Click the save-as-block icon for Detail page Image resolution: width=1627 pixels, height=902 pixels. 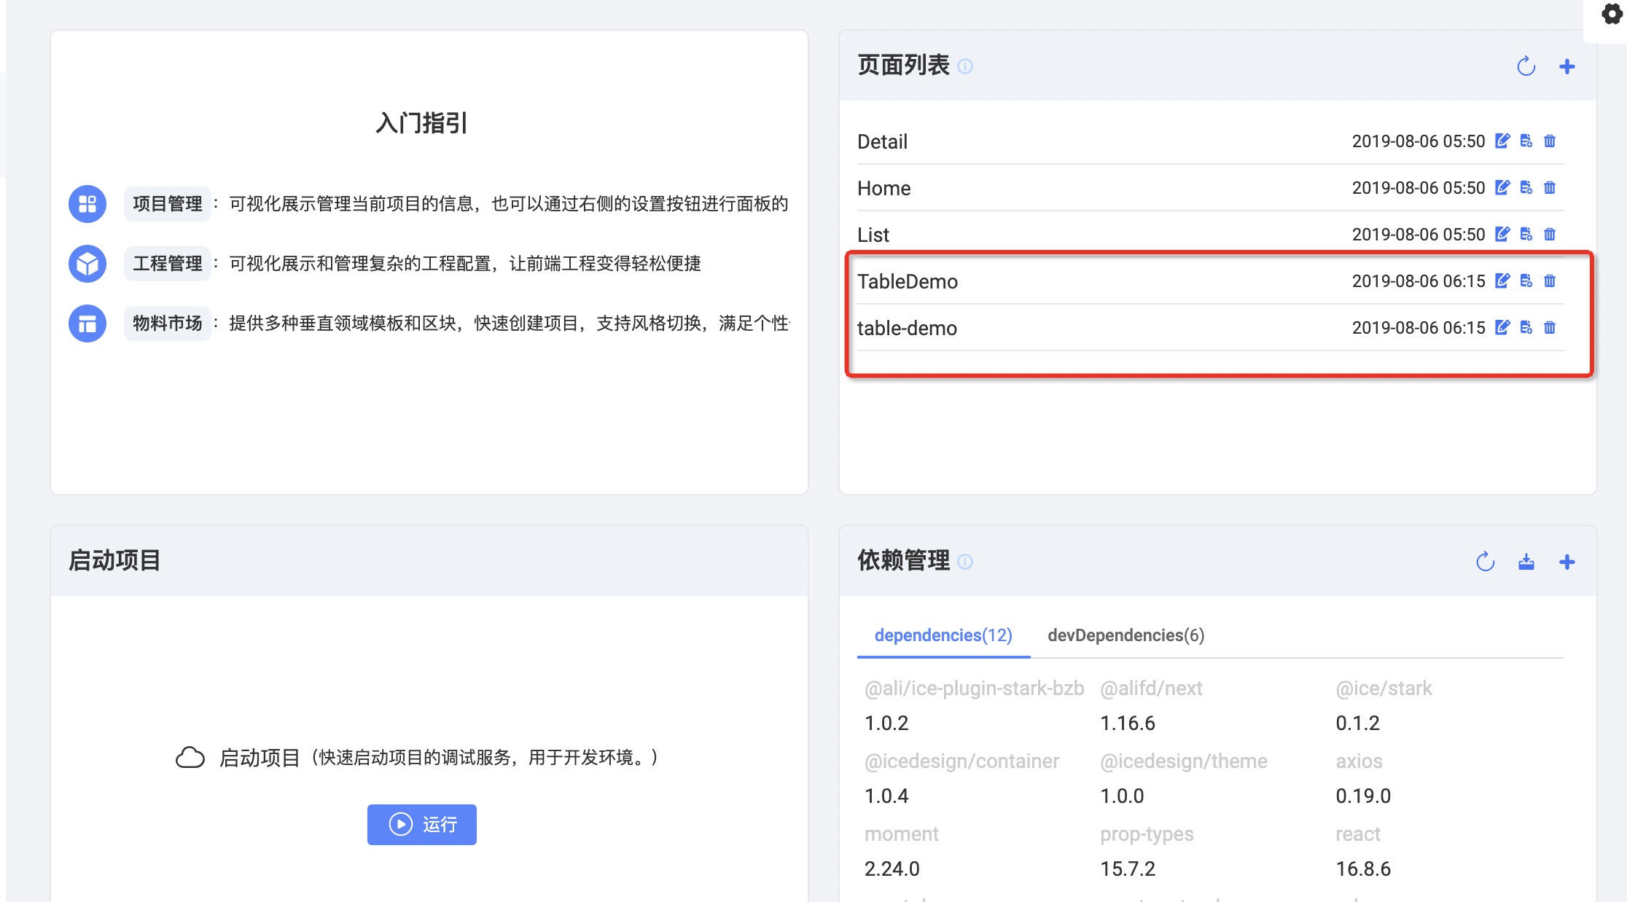1526,141
